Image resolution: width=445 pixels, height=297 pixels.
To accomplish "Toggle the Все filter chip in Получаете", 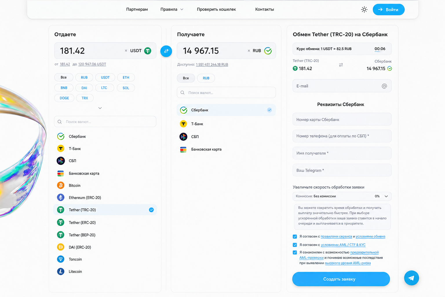I will 186,78.
